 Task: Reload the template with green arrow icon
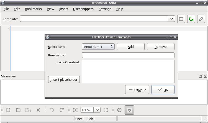click(191, 19)
